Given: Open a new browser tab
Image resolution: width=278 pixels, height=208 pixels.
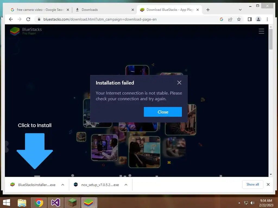Looking at the screenshot, I should [x=208, y=10].
